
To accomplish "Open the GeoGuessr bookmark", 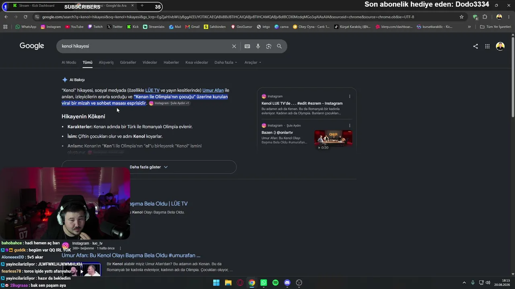I will point(241,27).
